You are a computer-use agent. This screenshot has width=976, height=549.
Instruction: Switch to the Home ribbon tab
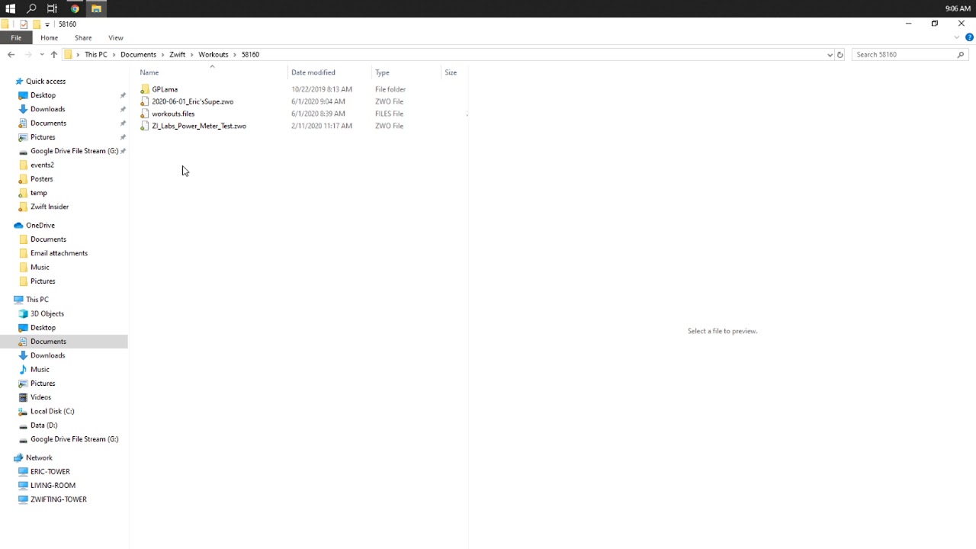(49, 37)
